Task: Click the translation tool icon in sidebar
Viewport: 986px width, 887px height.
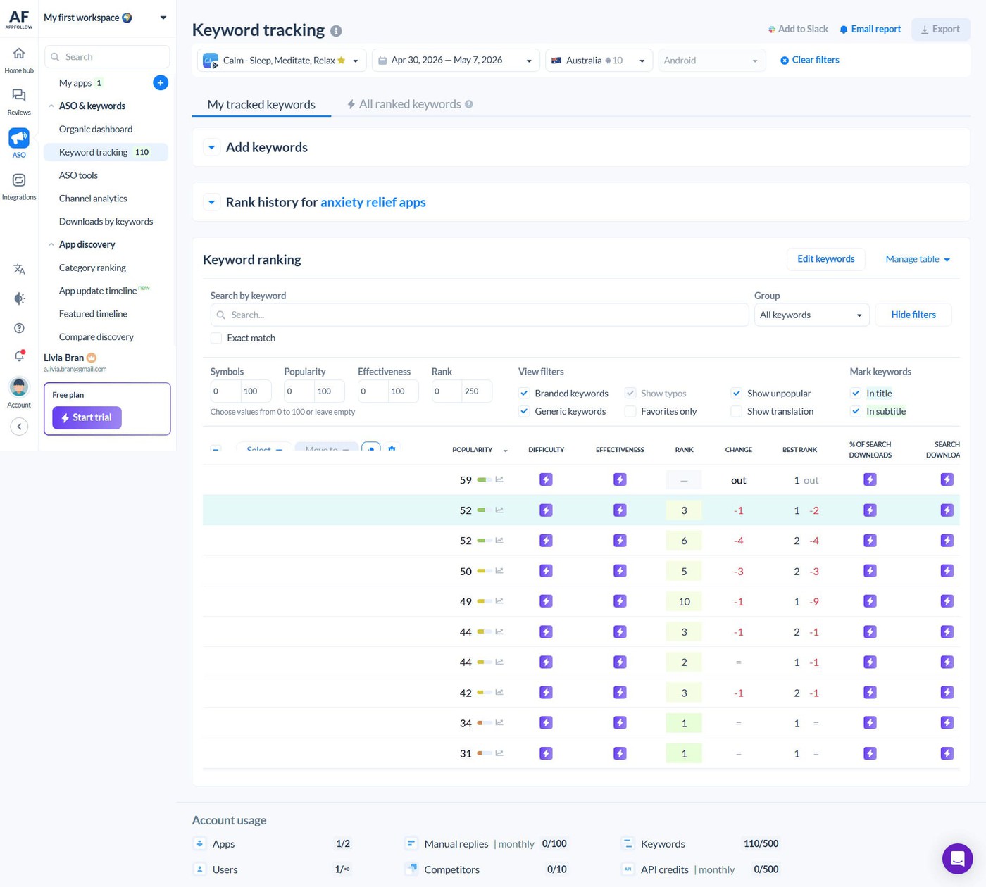Action: (x=19, y=269)
